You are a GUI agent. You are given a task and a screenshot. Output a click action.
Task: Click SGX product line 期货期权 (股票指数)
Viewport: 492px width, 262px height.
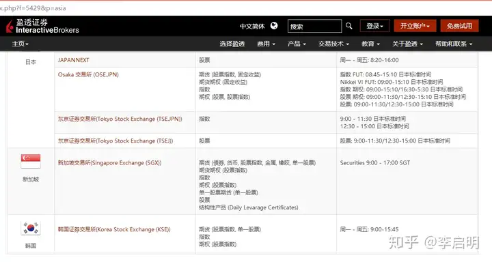click(x=223, y=170)
